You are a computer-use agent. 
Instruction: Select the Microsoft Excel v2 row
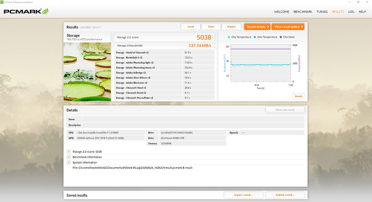click(x=164, y=93)
